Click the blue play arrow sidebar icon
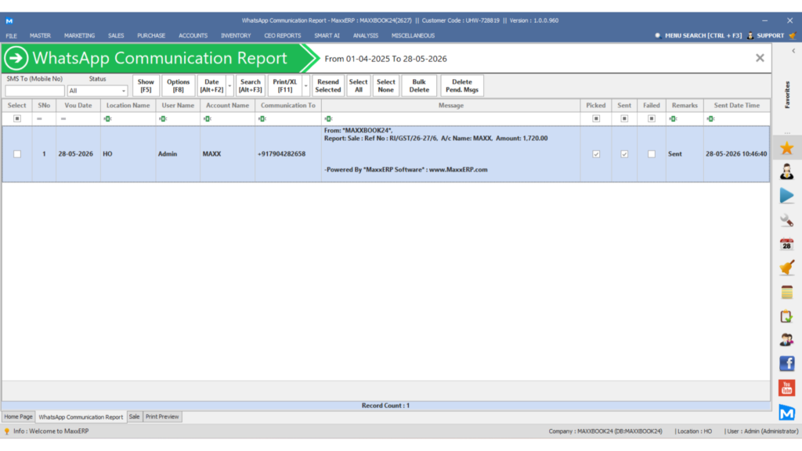Viewport: 802px width, 451px height. 786,196
